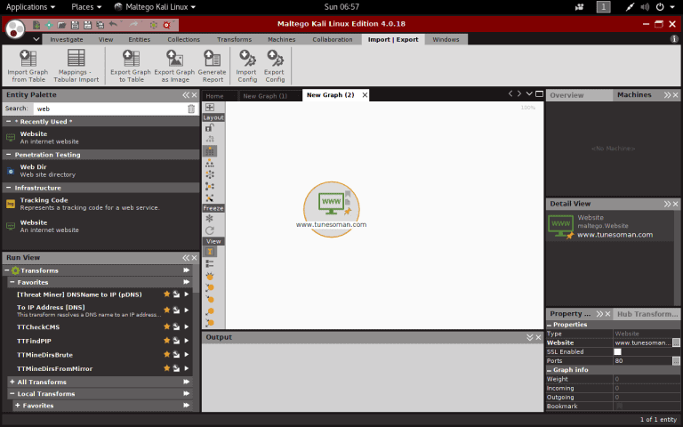Click Export Graph as Image
The height and width of the screenshot is (427, 683).
click(x=174, y=66)
